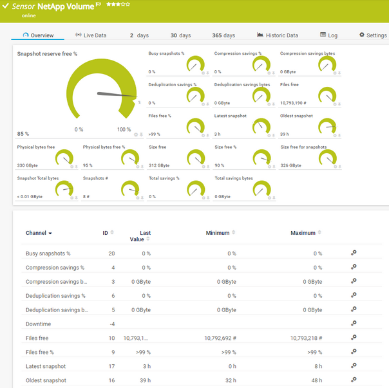The image size is (389, 388).
Task: Click gear icon on Compression savings % gauge
Action: 269,73
